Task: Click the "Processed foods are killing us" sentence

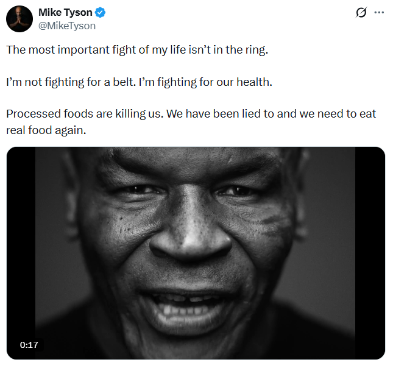Action: click(x=85, y=114)
